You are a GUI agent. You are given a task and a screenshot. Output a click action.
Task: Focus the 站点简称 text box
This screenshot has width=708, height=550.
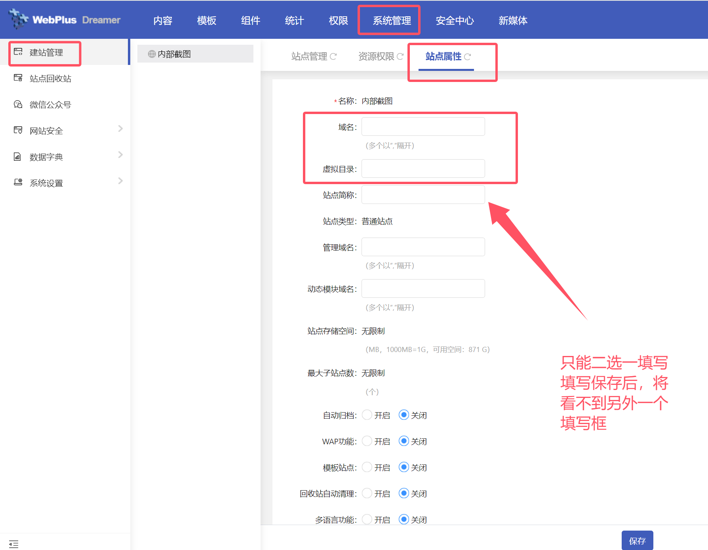coord(423,195)
